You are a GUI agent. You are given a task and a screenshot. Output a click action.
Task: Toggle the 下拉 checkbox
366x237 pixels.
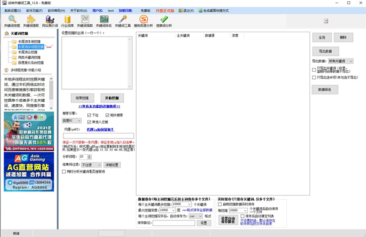click(x=89, y=115)
